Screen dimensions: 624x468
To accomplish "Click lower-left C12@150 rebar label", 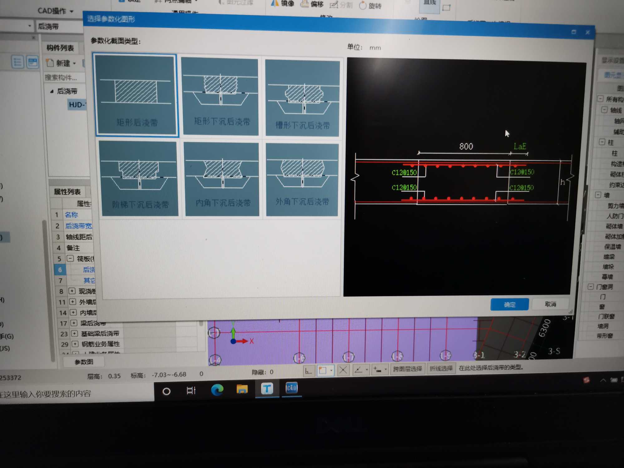I will tap(404, 187).
